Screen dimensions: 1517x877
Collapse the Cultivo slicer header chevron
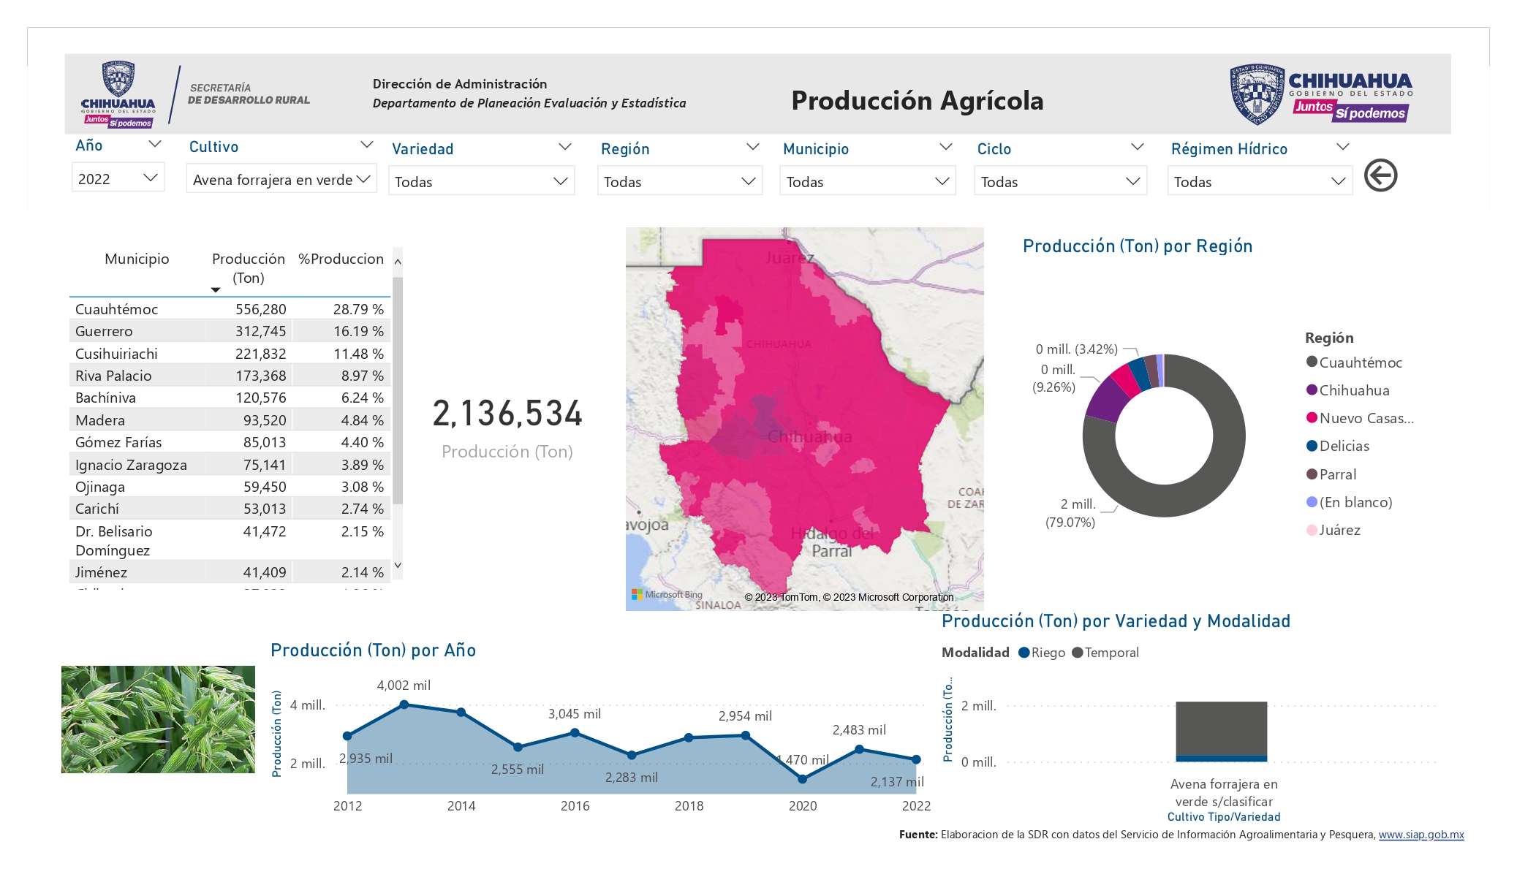367,145
